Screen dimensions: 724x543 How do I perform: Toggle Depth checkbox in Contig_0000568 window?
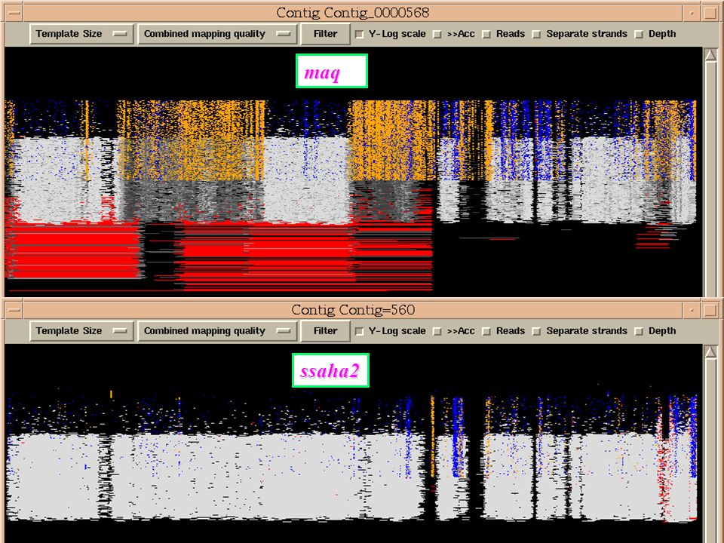click(639, 34)
